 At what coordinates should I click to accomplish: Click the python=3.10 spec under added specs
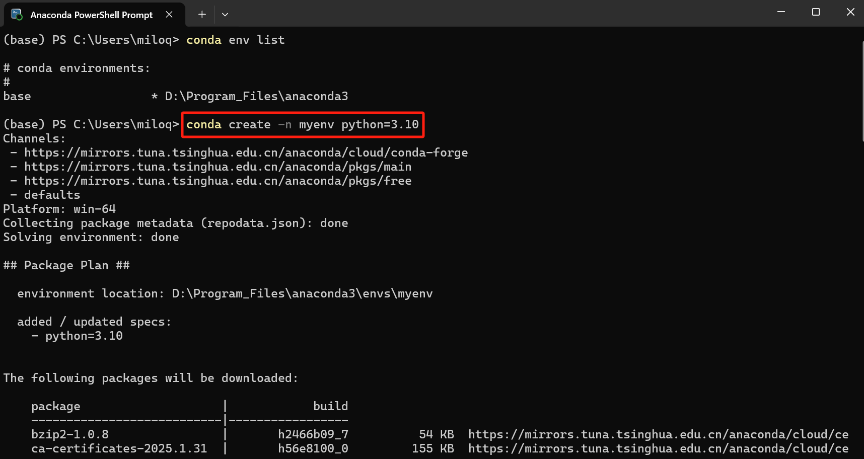84,335
